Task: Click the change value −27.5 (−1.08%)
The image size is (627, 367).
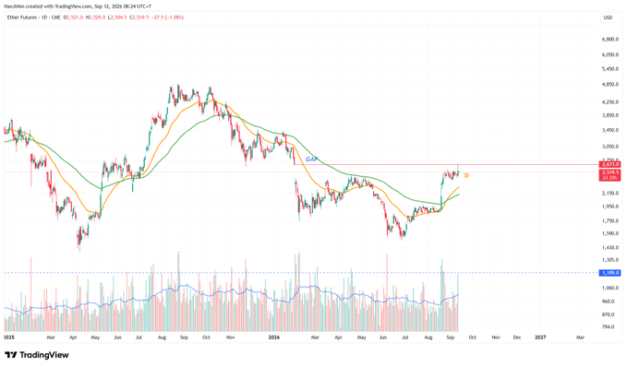Action: tap(168, 18)
